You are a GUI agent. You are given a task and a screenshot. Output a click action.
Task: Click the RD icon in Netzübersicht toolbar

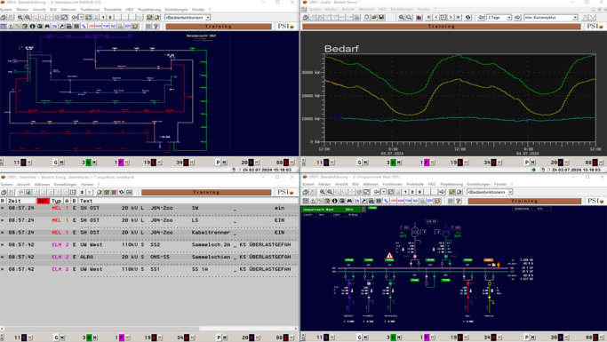tap(113, 27)
